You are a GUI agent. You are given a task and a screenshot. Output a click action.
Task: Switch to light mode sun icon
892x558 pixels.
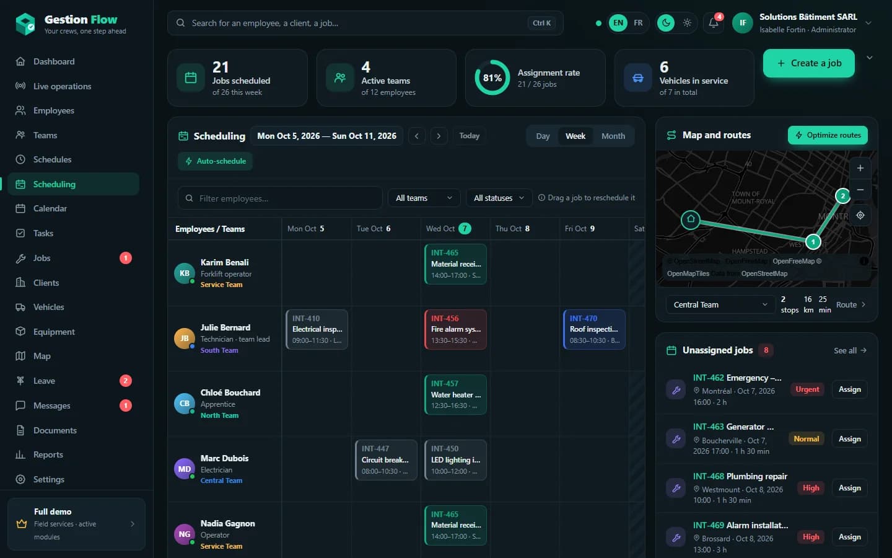(x=687, y=23)
